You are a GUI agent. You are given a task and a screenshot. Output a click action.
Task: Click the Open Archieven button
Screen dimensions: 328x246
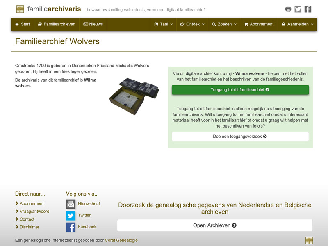coord(215,225)
